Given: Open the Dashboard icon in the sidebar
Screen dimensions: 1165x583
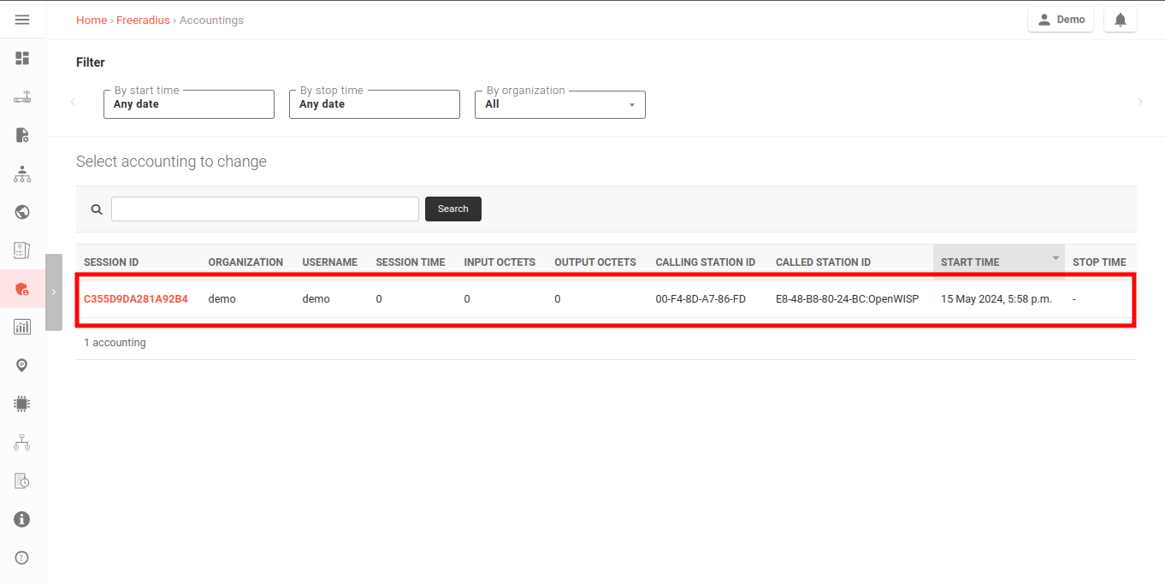Looking at the screenshot, I should [22, 58].
